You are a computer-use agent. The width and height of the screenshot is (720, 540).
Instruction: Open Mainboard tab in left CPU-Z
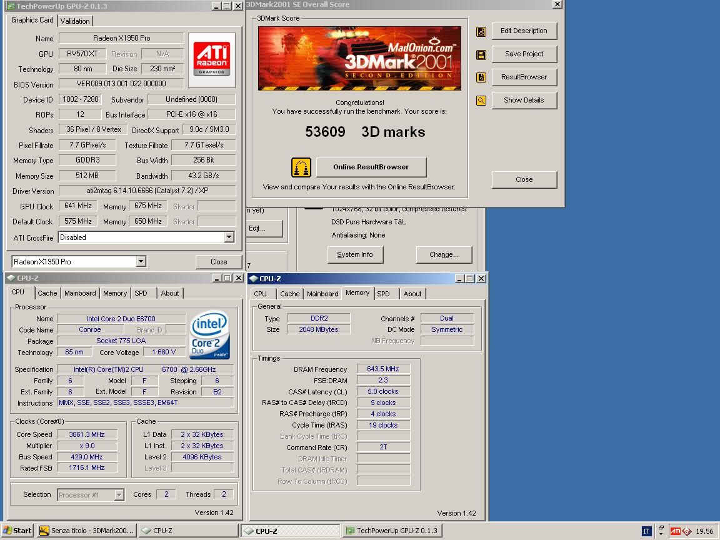(x=80, y=293)
